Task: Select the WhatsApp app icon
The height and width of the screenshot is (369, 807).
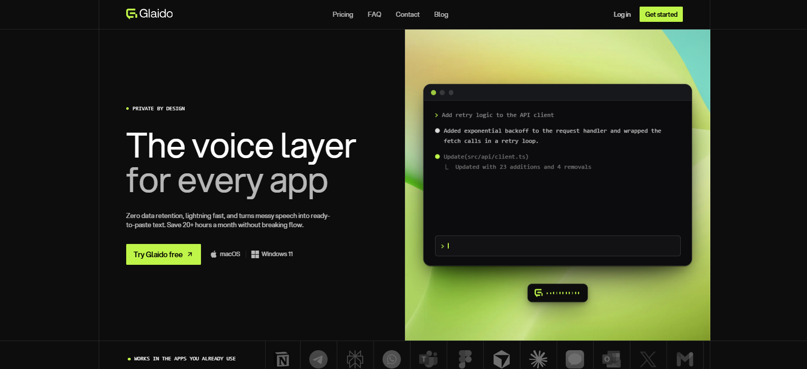Action: tap(392, 359)
